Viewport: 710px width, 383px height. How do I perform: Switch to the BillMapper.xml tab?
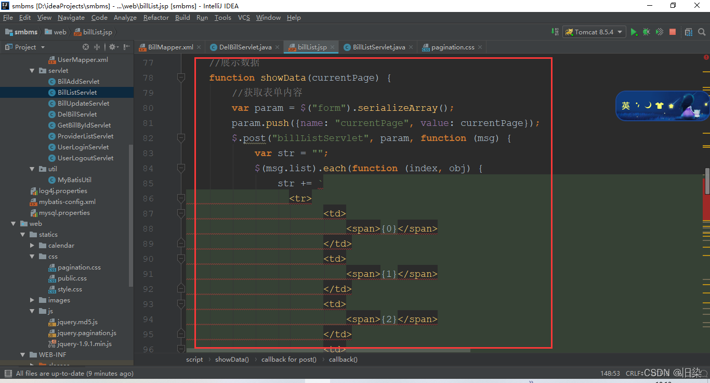click(169, 46)
